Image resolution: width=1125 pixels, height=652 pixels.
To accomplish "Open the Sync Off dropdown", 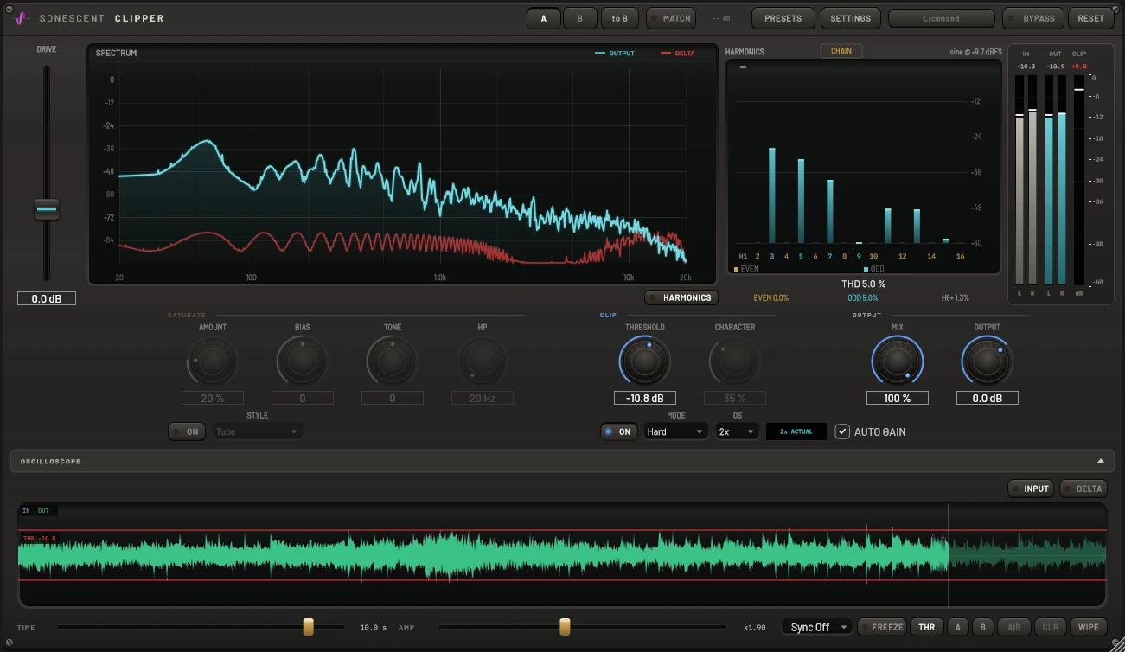I will 817,627.
